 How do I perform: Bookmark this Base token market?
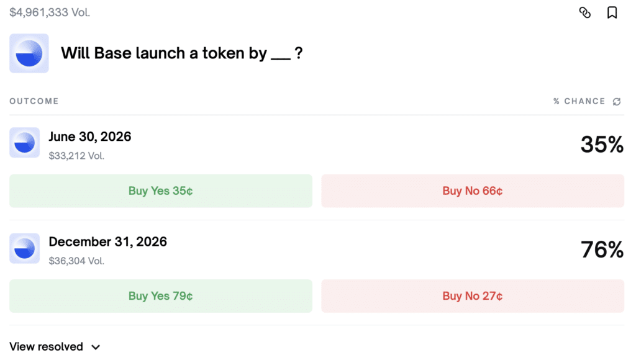pyautogui.click(x=612, y=12)
